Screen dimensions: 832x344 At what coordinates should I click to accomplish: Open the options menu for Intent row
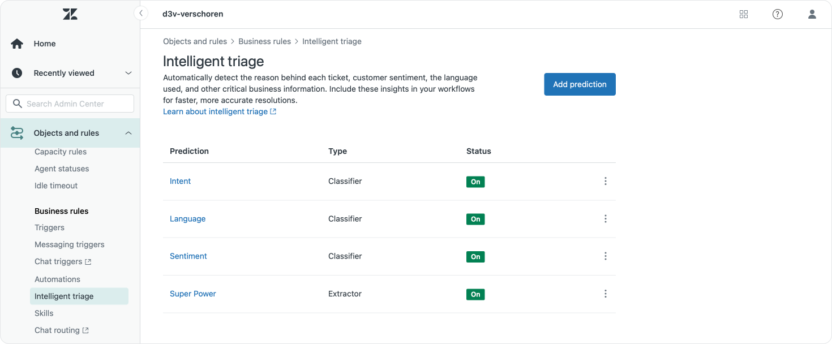click(x=606, y=181)
